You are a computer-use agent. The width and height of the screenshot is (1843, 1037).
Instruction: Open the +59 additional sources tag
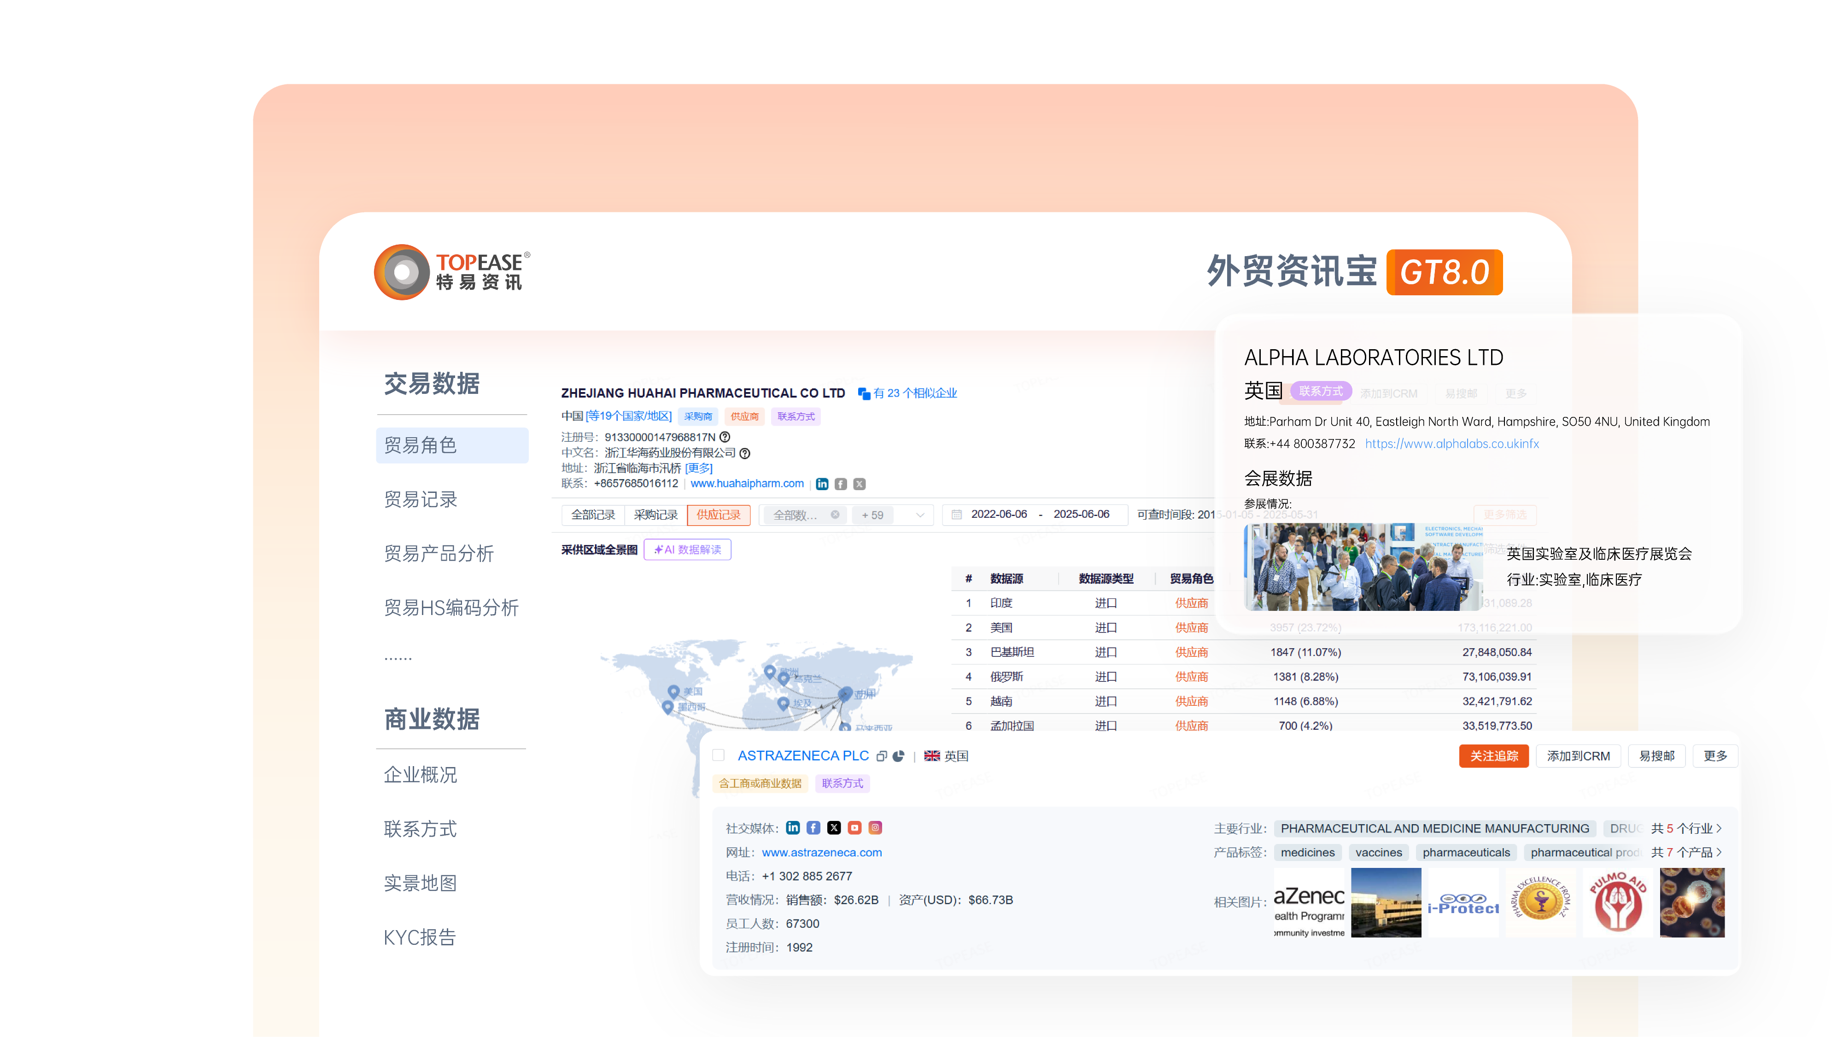pyautogui.click(x=873, y=515)
